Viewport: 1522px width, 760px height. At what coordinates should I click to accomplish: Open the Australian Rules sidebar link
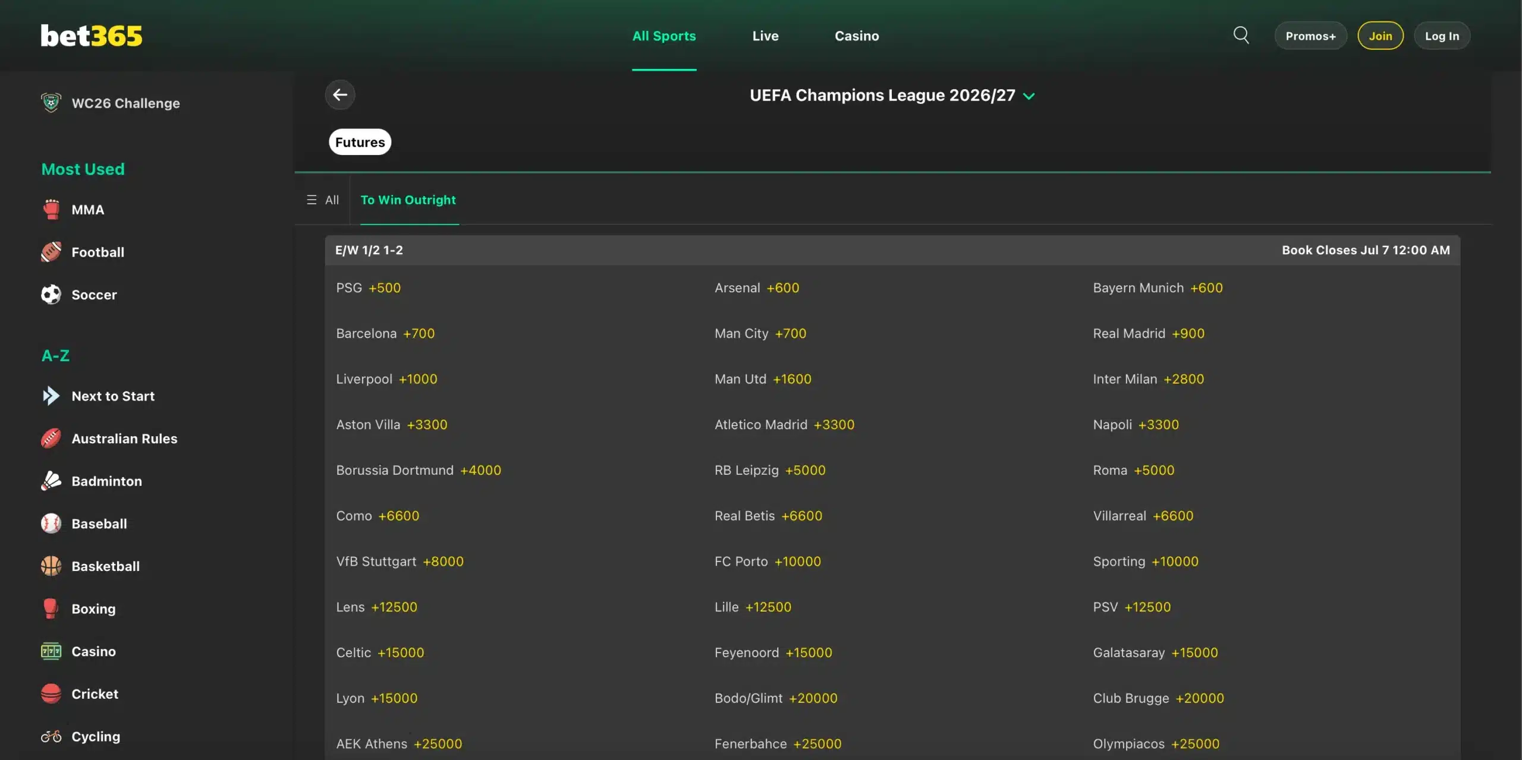pos(124,439)
